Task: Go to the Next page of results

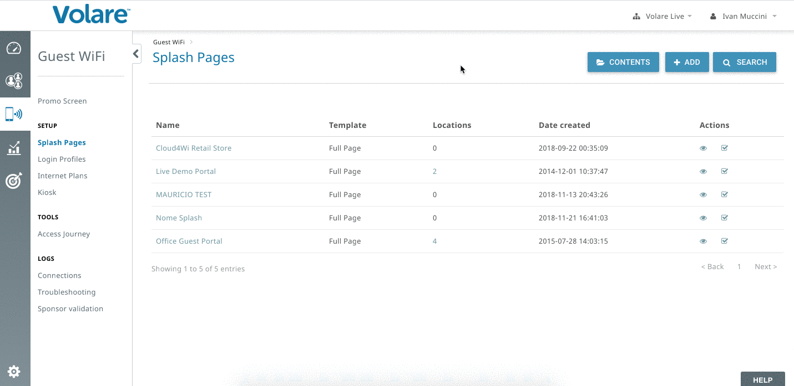Action: (766, 266)
